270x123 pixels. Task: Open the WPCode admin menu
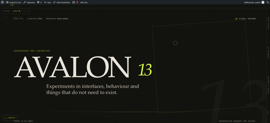point(84,2)
